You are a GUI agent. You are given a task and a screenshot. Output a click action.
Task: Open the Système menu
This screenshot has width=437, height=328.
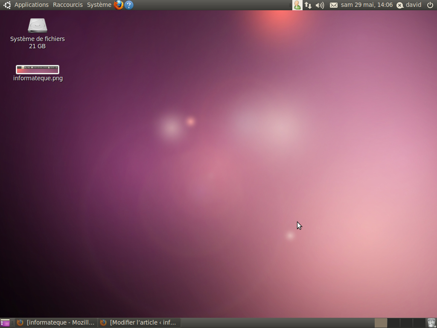pyautogui.click(x=99, y=5)
